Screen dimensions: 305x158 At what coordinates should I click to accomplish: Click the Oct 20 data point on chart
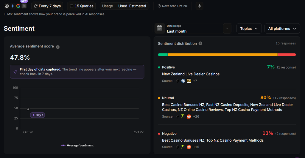pyautogui.click(x=28, y=109)
